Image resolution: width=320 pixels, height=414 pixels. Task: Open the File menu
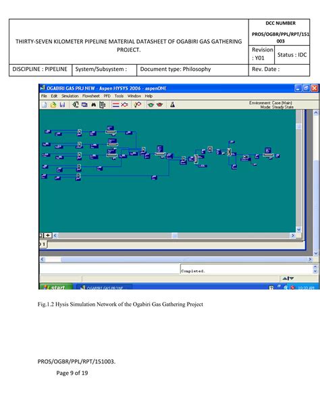pos(44,96)
